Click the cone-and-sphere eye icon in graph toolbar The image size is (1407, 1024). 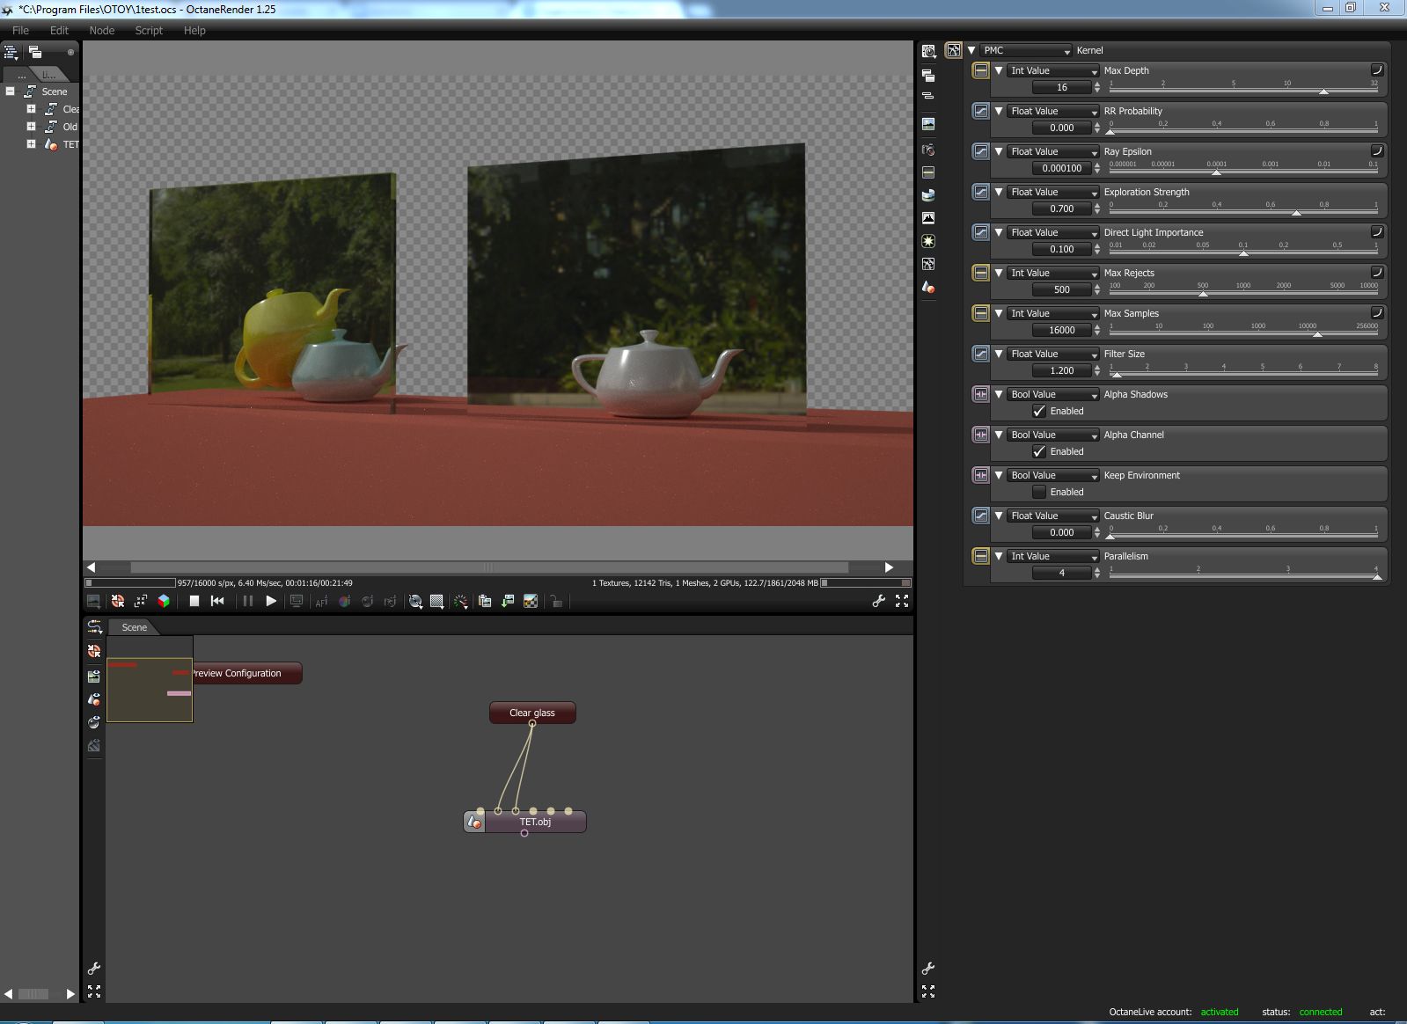(94, 700)
